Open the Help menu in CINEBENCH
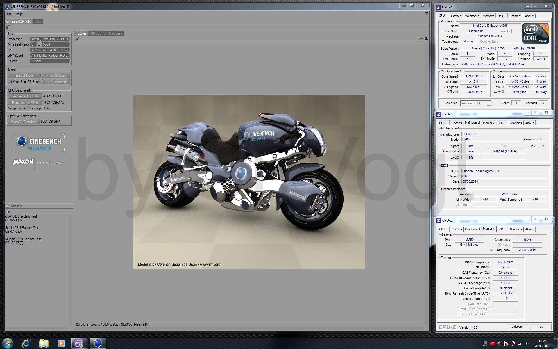This screenshot has height=349, width=558. click(x=19, y=14)
